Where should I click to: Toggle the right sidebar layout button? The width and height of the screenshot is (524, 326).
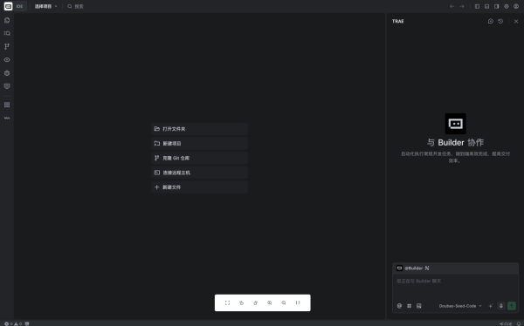click(497, 6)
